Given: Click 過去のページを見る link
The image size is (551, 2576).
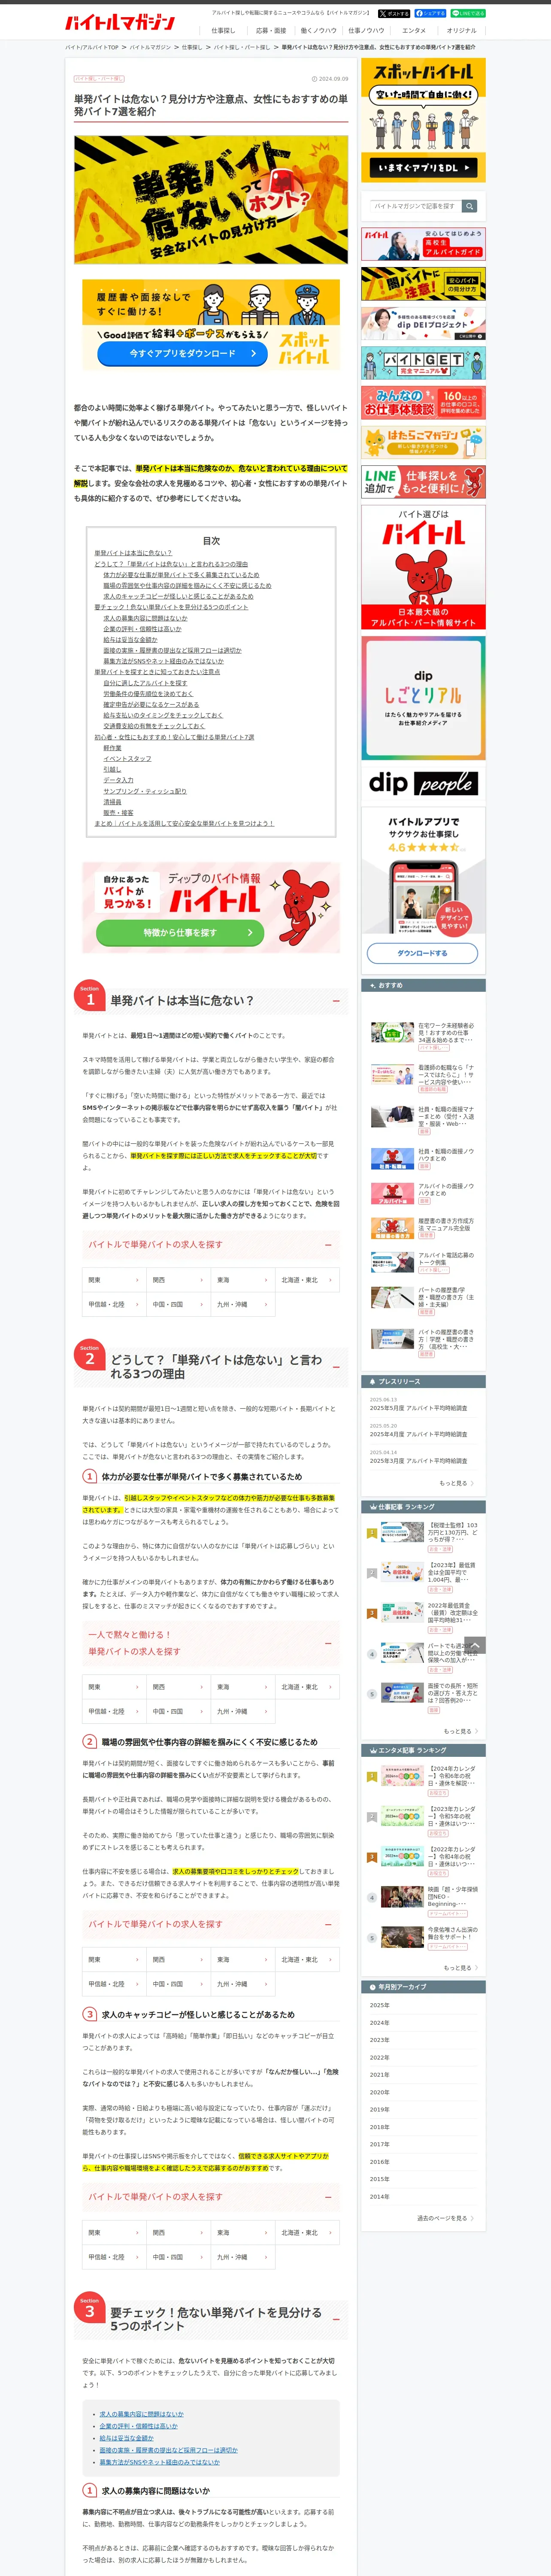Looking at the screenshot, I should [445, 2218].
